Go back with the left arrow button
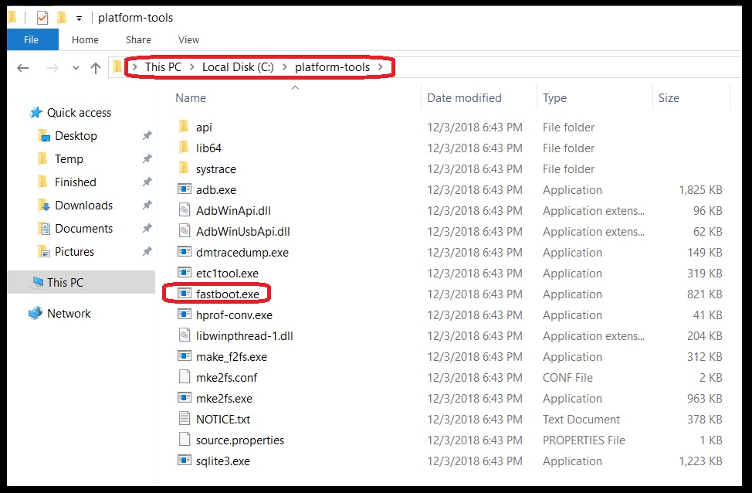 (23, 68)
